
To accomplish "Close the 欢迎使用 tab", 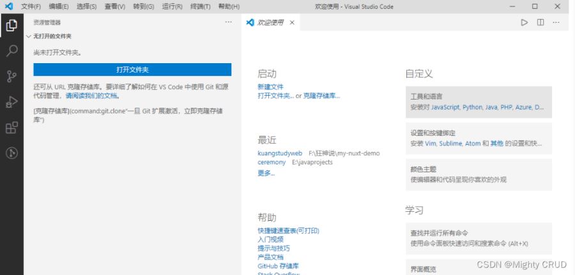I will [292, 23].
